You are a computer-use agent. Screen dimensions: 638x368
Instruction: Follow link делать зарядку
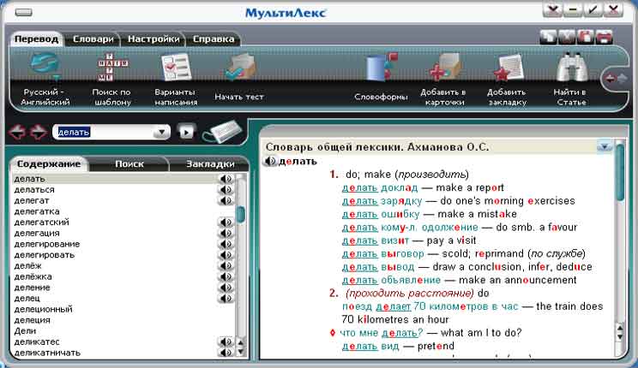[382, 200]
